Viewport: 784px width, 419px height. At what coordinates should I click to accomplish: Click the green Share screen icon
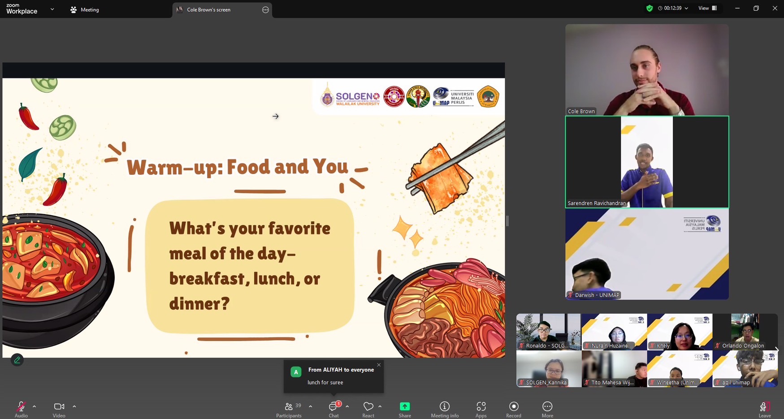coord(404,406)
